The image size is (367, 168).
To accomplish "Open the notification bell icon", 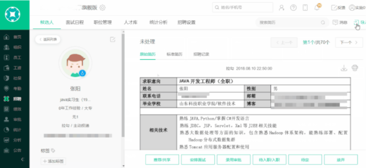I will pyautogui.click(x=317, y=8).
